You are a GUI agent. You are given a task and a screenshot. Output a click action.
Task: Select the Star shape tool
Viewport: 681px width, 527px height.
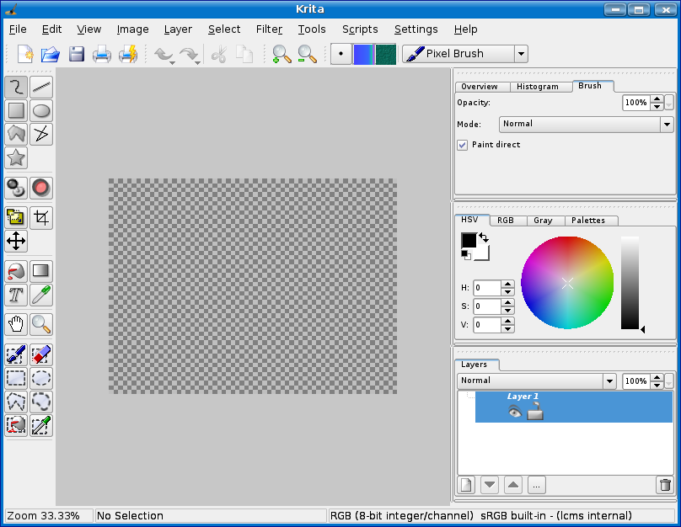tap(16, 157)
